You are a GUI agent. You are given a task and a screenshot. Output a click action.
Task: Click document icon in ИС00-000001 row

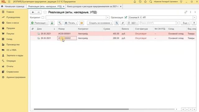(39, 34)
